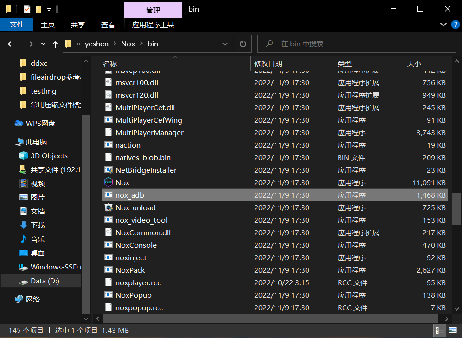Select the NoxPack file
Image resolution: width=462 pixels, height=338 pixels.
click(275, 270)
